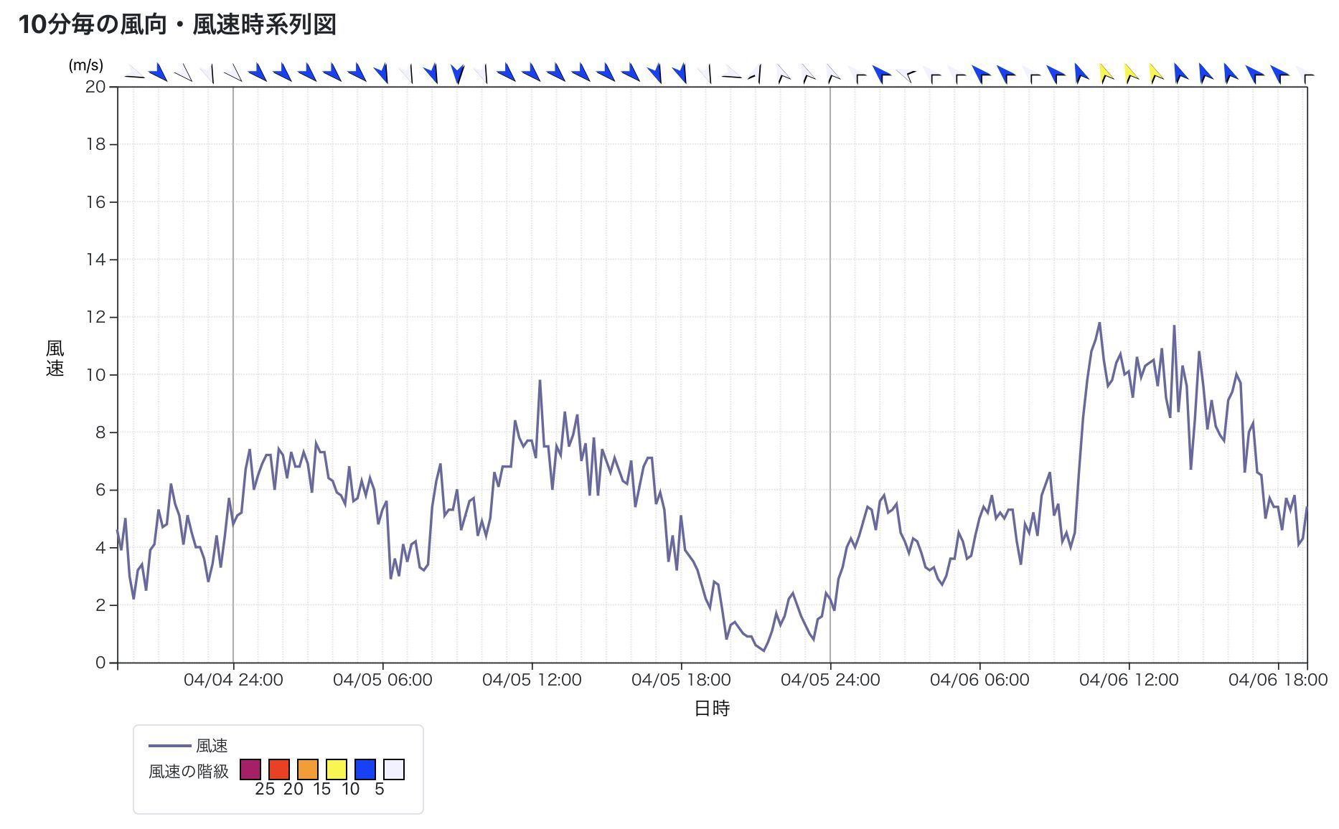Click the y-axis tick label 12
The width and height of the screenshot is (1339, 829).
click(x=95, y=317)
